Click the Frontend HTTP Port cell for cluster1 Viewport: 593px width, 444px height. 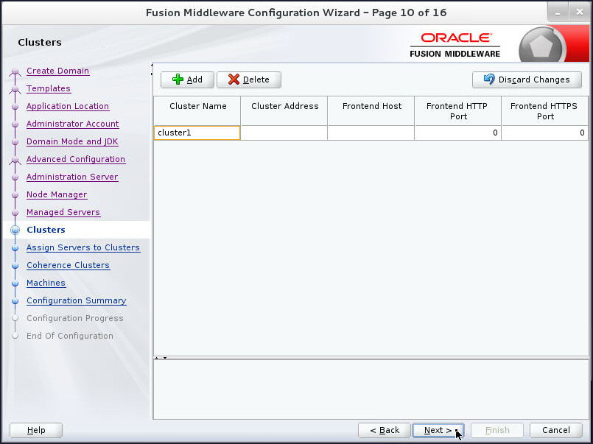[457, 133]
